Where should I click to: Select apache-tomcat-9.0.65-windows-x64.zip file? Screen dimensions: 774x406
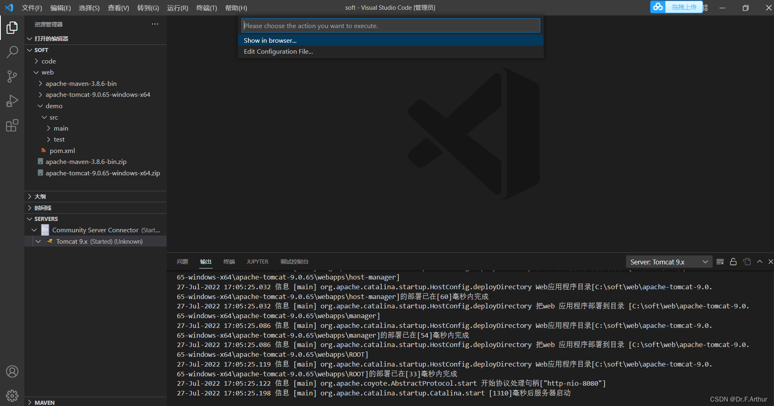click(x=103, y=173)
